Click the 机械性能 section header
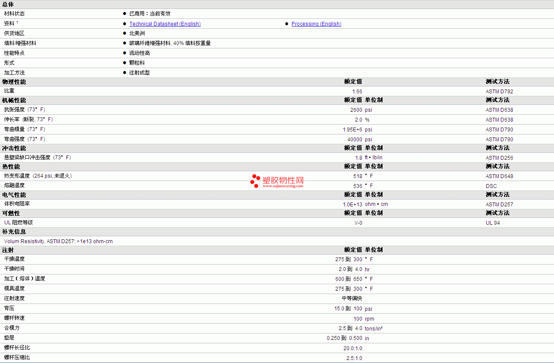Viewport: 554px width, 363px height. [x=14, y=100]
